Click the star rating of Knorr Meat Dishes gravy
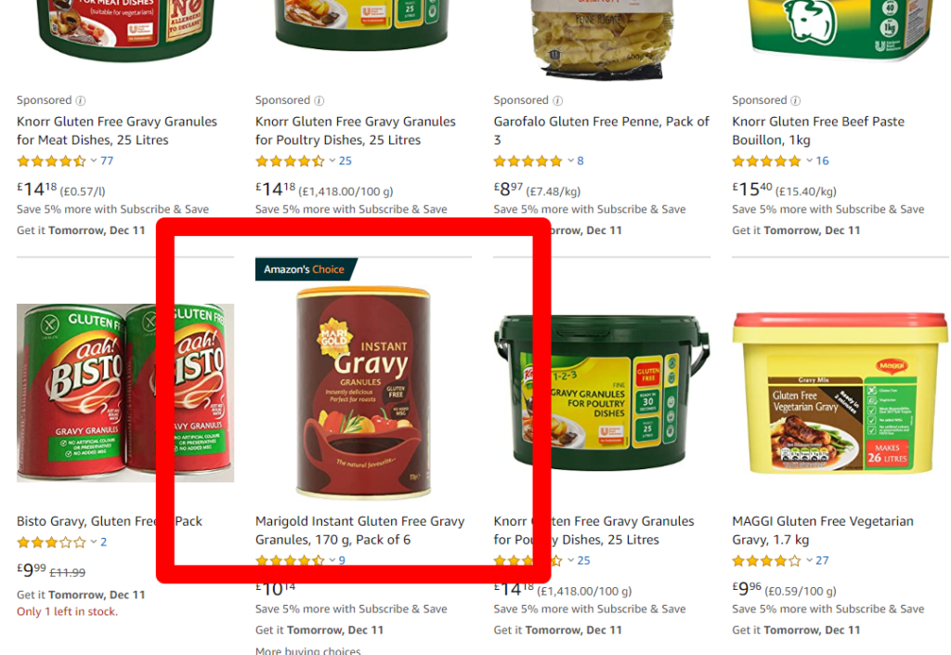 coord(52,162)
